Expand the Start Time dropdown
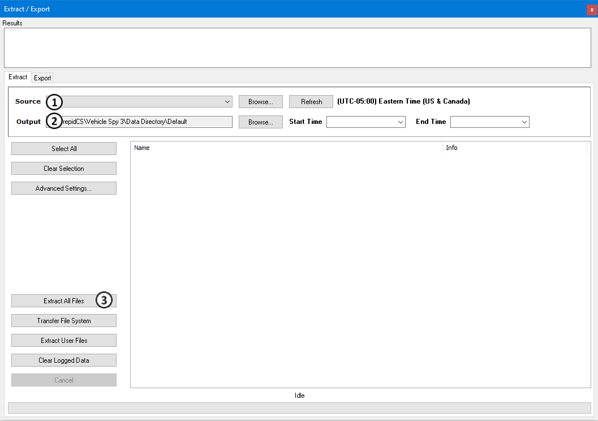The width and height of the screenshot is (598, 421). point(401,122)
